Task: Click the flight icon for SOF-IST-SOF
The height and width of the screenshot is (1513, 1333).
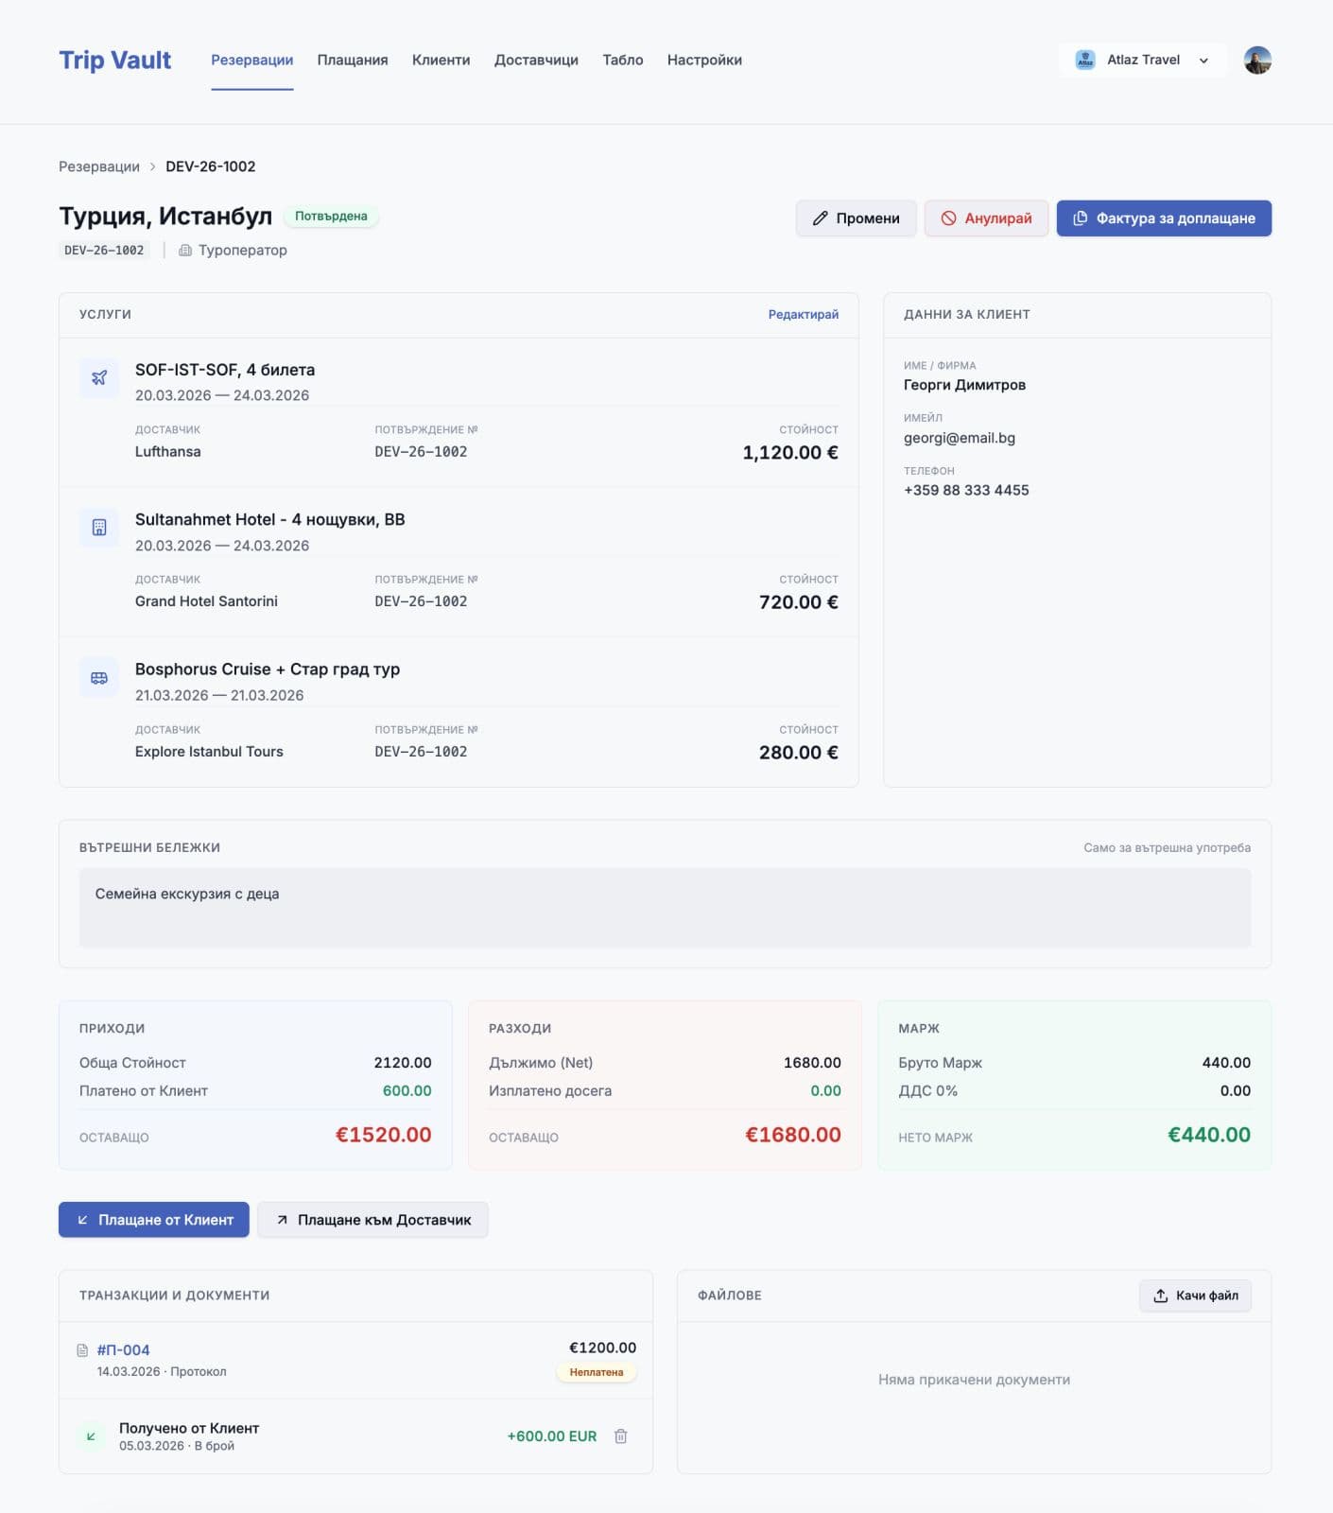Action: [x=99, y=378]
